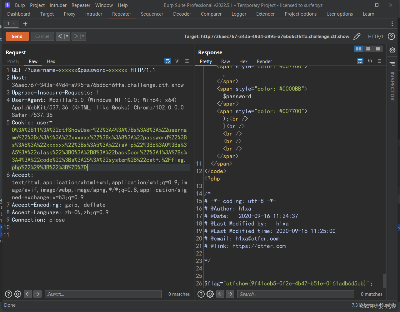Image resolution: width=400 pixels, height=312 pixels.
Task: Go forward to next request arrow
Action: click(76, 36)
